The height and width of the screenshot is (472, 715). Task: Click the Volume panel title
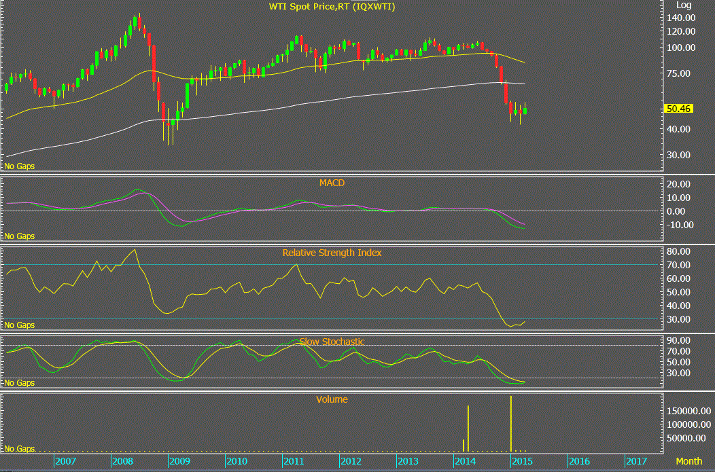[332, 399]
